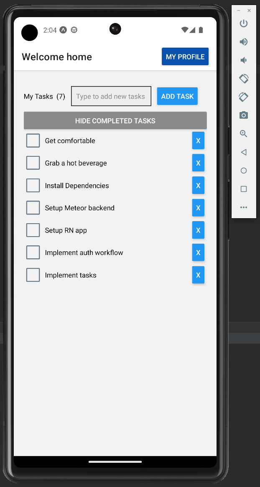Hide completed tasks
Screen dimensions: 260x487
(x=115, y=121)
